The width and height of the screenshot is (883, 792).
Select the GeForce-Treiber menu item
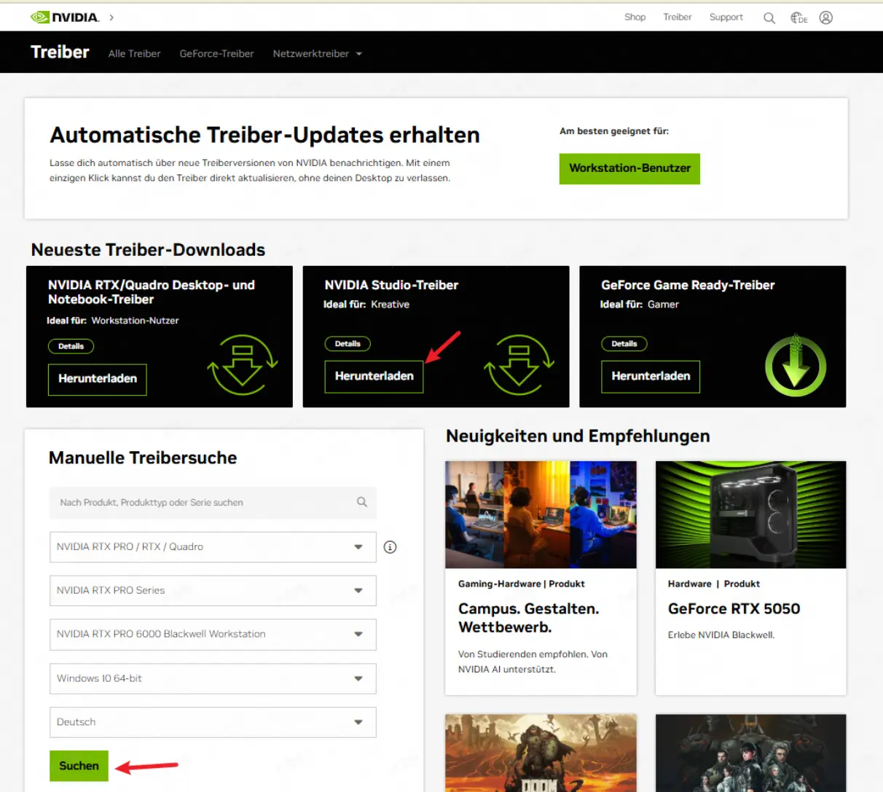[216, 53]
